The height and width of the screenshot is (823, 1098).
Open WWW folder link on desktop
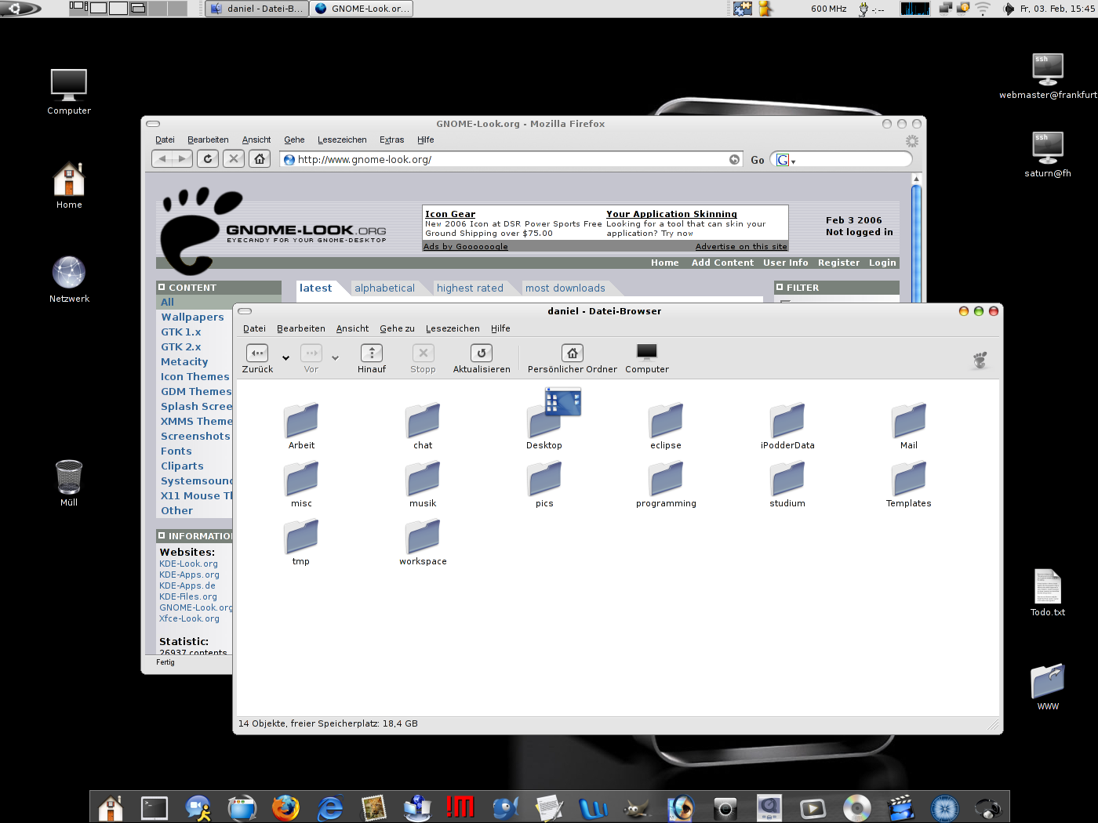tap(1048, 680)
